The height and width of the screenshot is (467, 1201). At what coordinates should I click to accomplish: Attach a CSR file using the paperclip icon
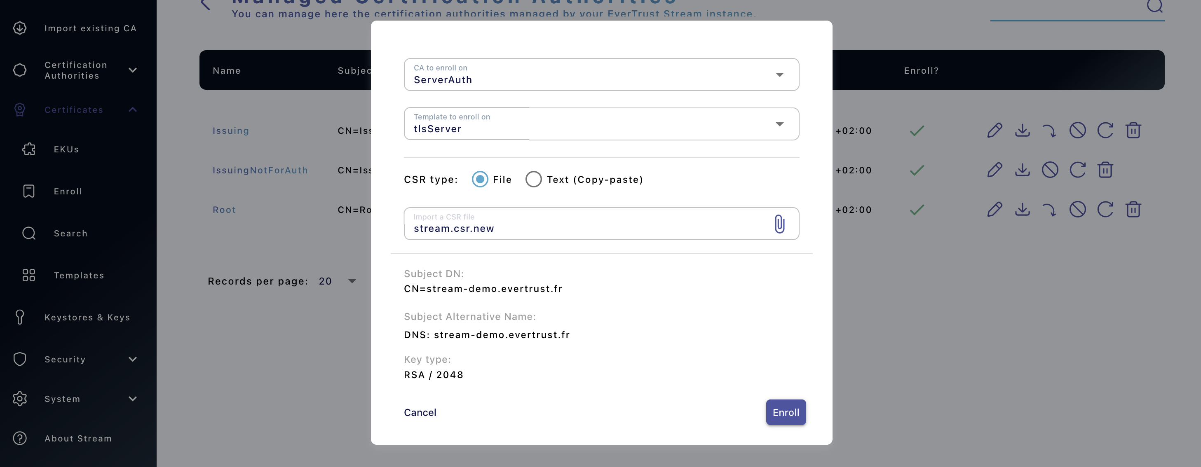click(780, 224)
